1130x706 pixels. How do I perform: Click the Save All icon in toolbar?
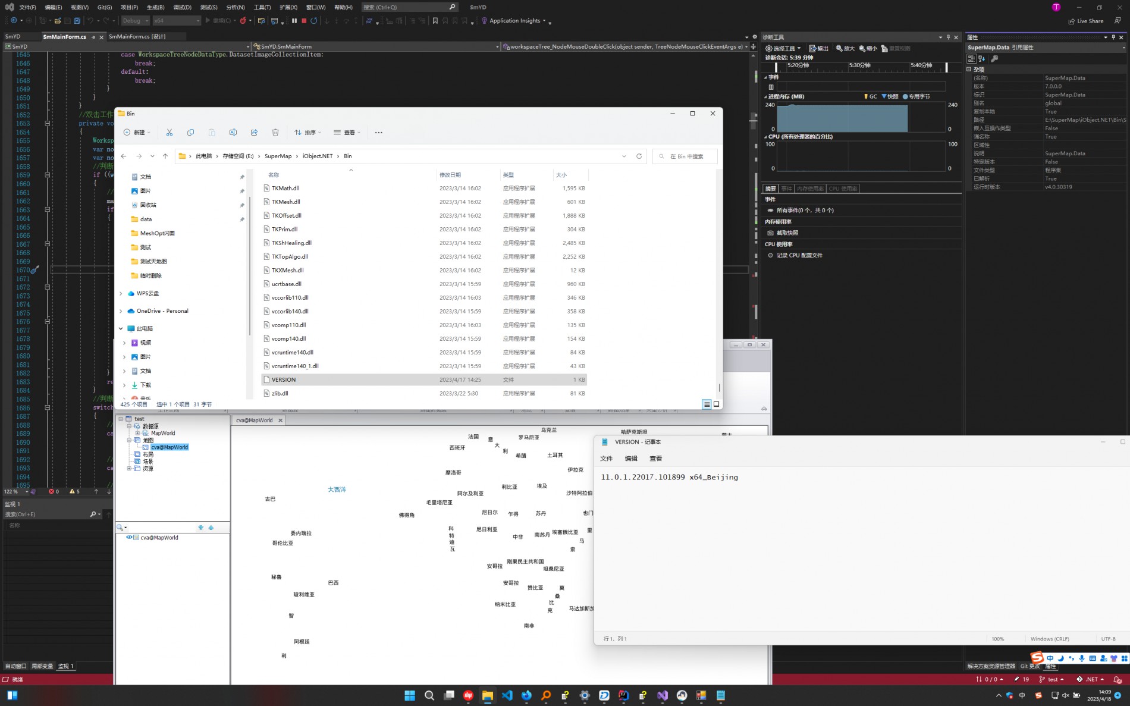pyautogui.click(x=77, y=21)
